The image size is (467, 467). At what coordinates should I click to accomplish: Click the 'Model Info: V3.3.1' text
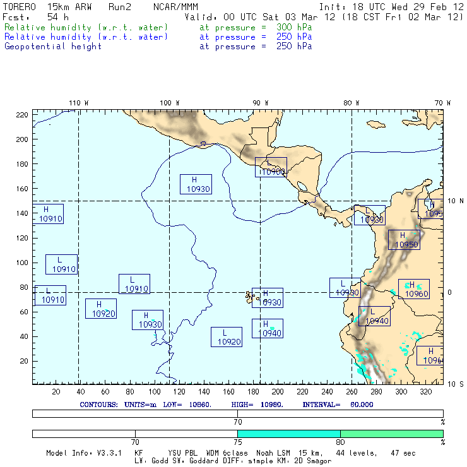(84, 453)
